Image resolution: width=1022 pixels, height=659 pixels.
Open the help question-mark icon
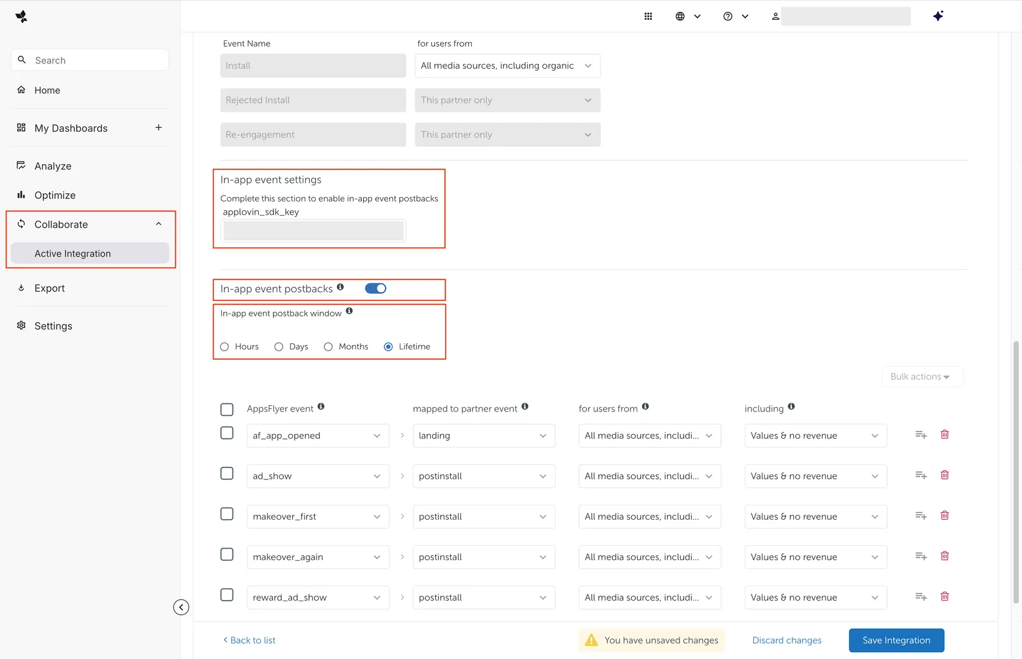727,16
